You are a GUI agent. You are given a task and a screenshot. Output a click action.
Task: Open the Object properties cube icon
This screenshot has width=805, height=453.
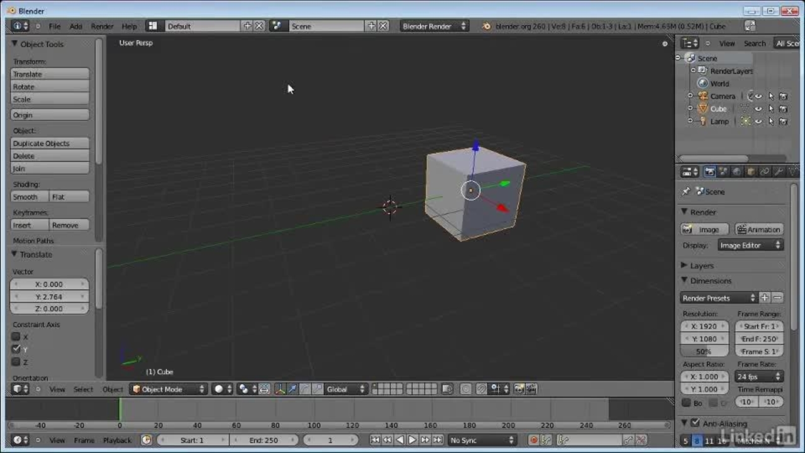tap(751, 172)
